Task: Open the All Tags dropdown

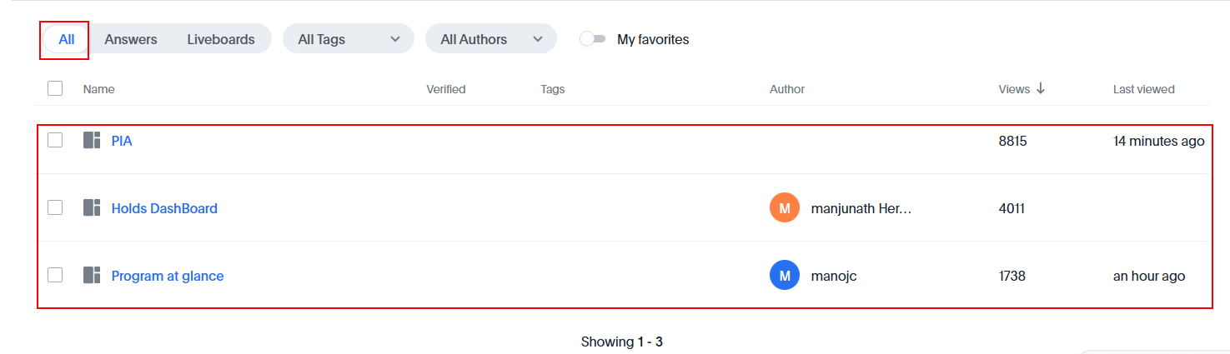Action: click(349, 39)
